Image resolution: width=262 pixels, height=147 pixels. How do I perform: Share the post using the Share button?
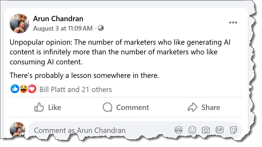click(x=204, y=108)
